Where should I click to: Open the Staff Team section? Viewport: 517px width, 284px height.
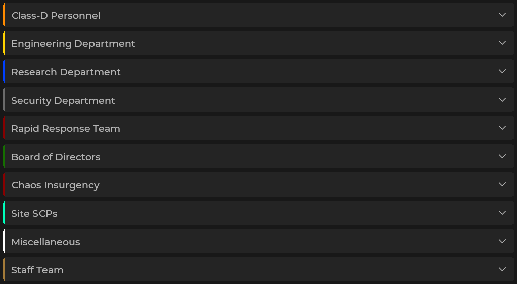coord(37,270)
